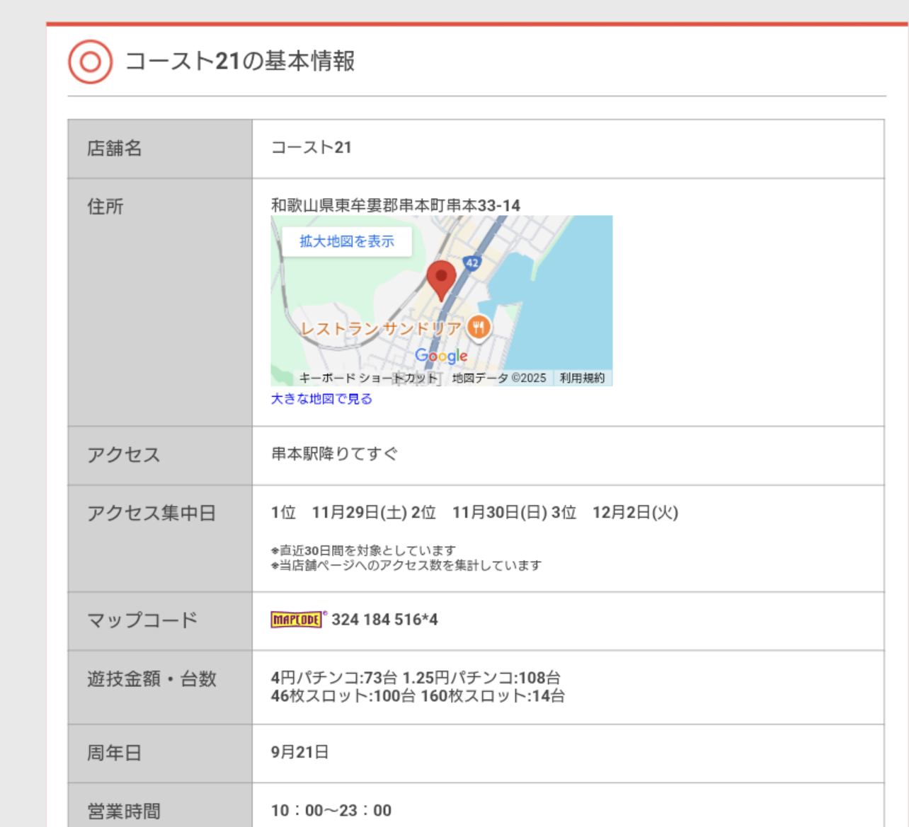Click the red location pin on the map
909x827 pixels.
click(441, 278)
